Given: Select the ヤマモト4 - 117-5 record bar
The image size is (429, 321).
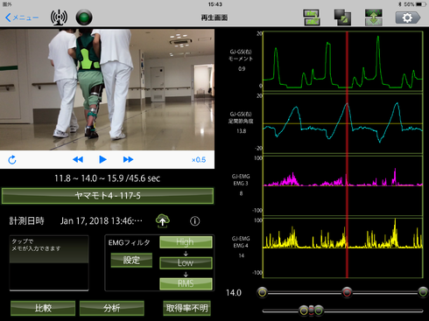Looking at the screenshot, I should pos(108,196).
